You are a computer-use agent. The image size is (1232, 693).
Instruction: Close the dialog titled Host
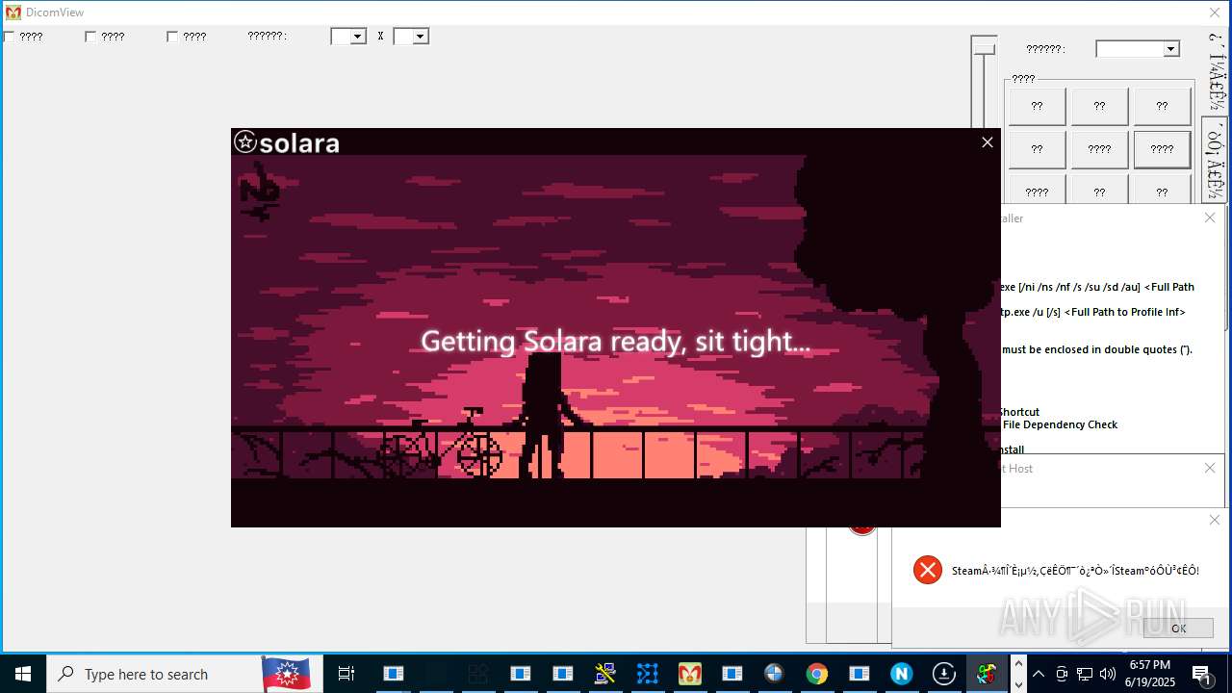1210,468
